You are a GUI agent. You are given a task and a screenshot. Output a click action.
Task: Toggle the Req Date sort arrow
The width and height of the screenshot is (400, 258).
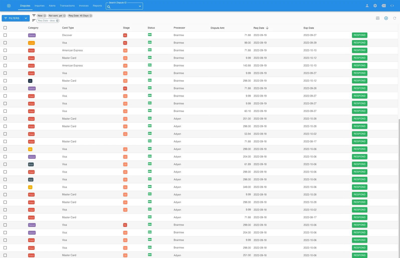(267, 28)
